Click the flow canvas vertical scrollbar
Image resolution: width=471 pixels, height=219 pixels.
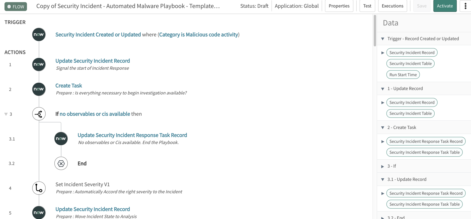375,31
